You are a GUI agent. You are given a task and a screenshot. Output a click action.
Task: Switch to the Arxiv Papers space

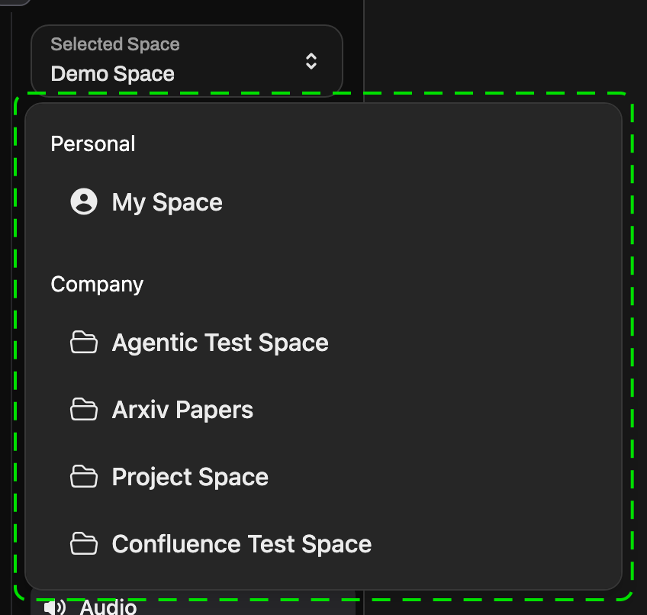(x=323, y=410)
